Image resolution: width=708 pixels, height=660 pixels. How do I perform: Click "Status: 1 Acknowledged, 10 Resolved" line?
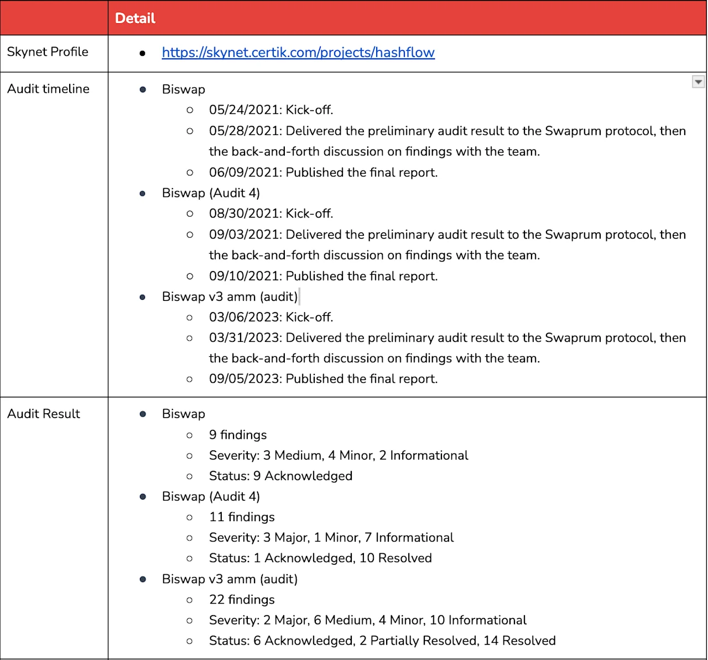[320, 558]
